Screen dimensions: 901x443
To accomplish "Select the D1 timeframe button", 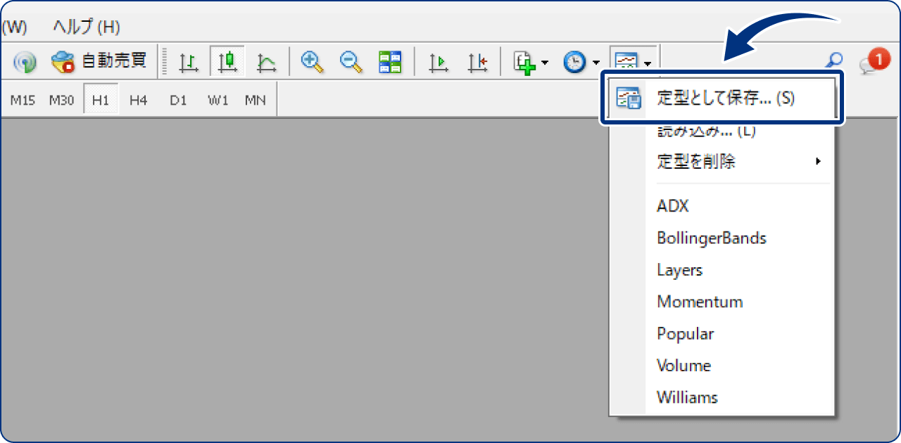I will click(178, 100).
